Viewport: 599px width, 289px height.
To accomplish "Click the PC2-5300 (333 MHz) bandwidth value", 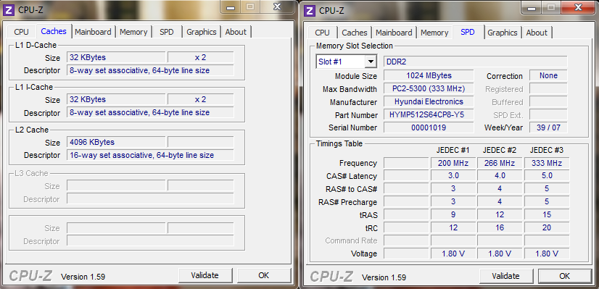I will 429,88.
